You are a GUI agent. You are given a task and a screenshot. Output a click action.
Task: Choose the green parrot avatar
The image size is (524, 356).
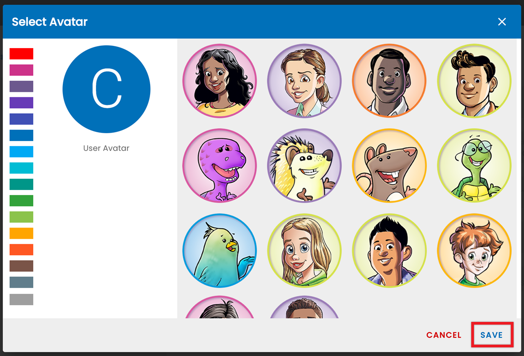pyautogui.click(x=220, y=251)
